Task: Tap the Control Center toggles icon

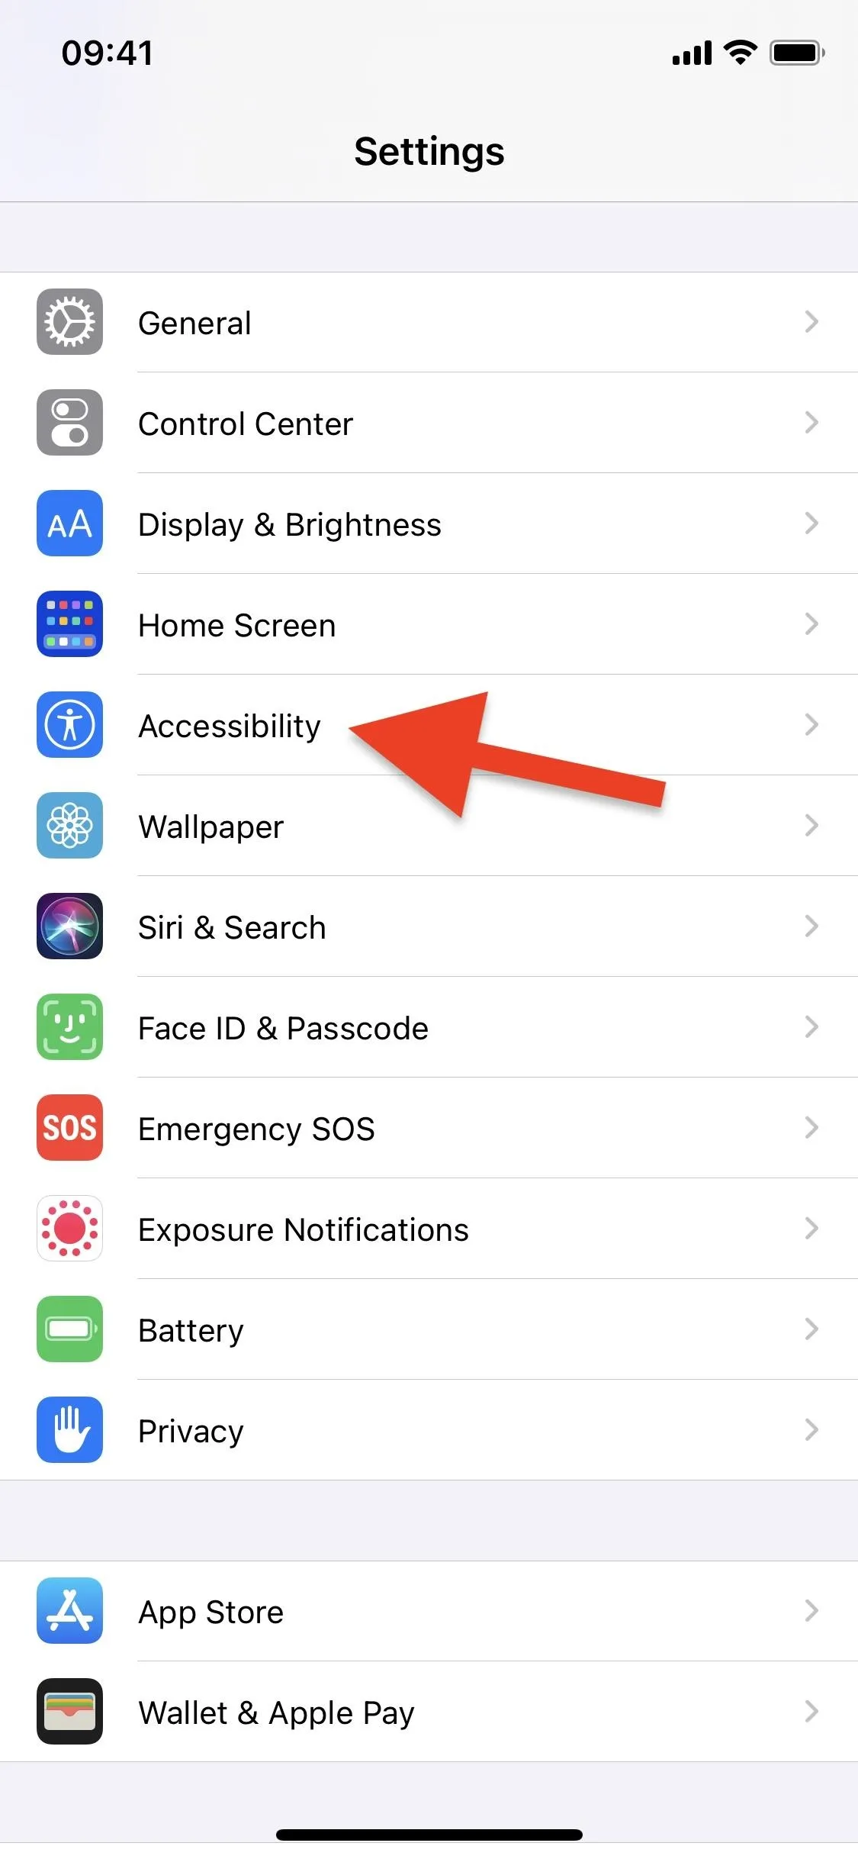Action: [69, 423]
